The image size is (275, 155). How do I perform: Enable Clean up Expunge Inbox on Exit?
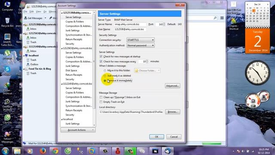pos(101,97)
